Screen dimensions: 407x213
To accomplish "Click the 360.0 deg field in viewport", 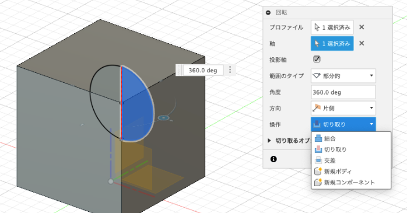I will (203, 70).
